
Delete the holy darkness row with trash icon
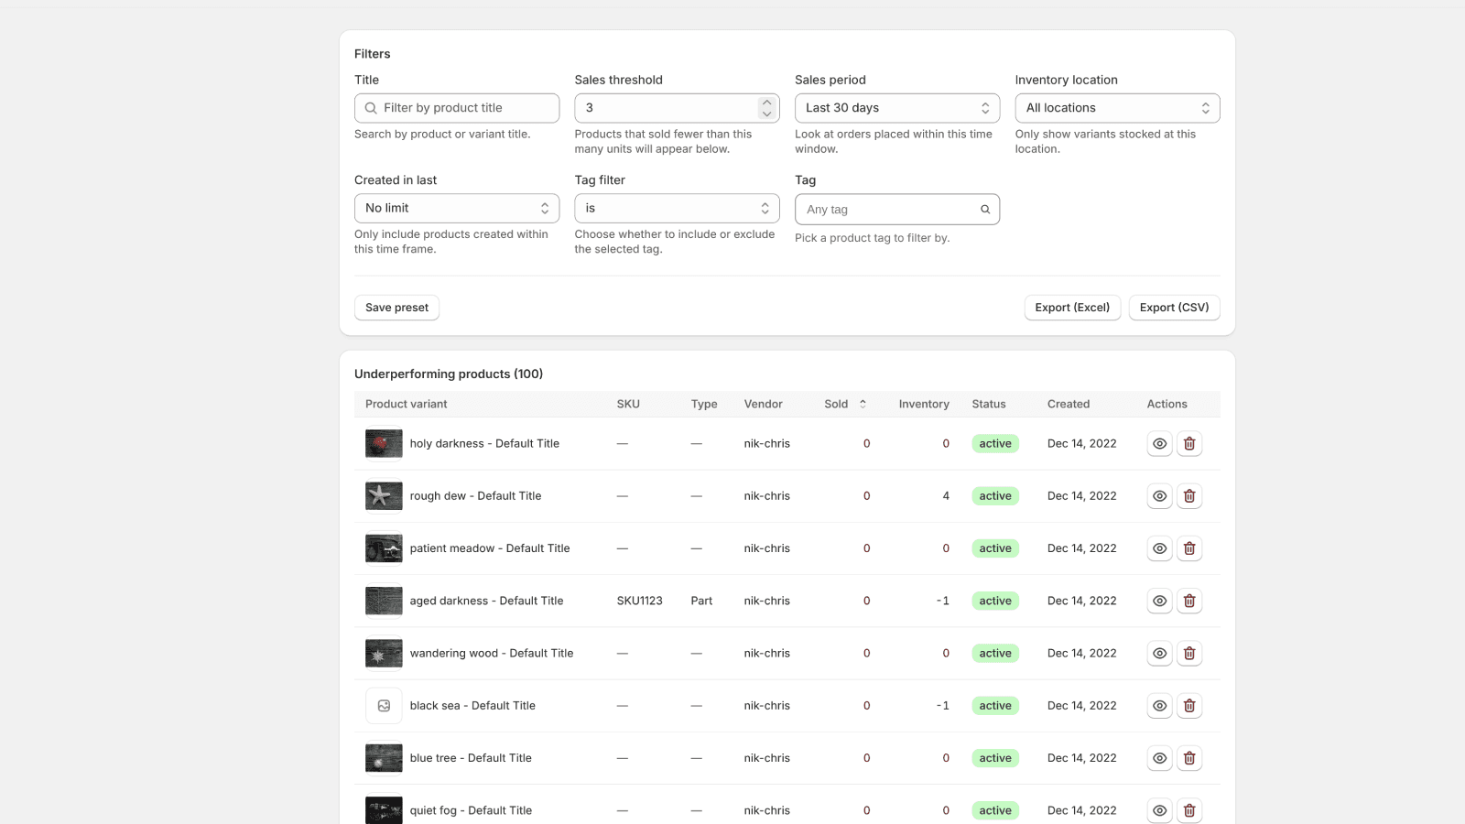tap(1189, 444)
